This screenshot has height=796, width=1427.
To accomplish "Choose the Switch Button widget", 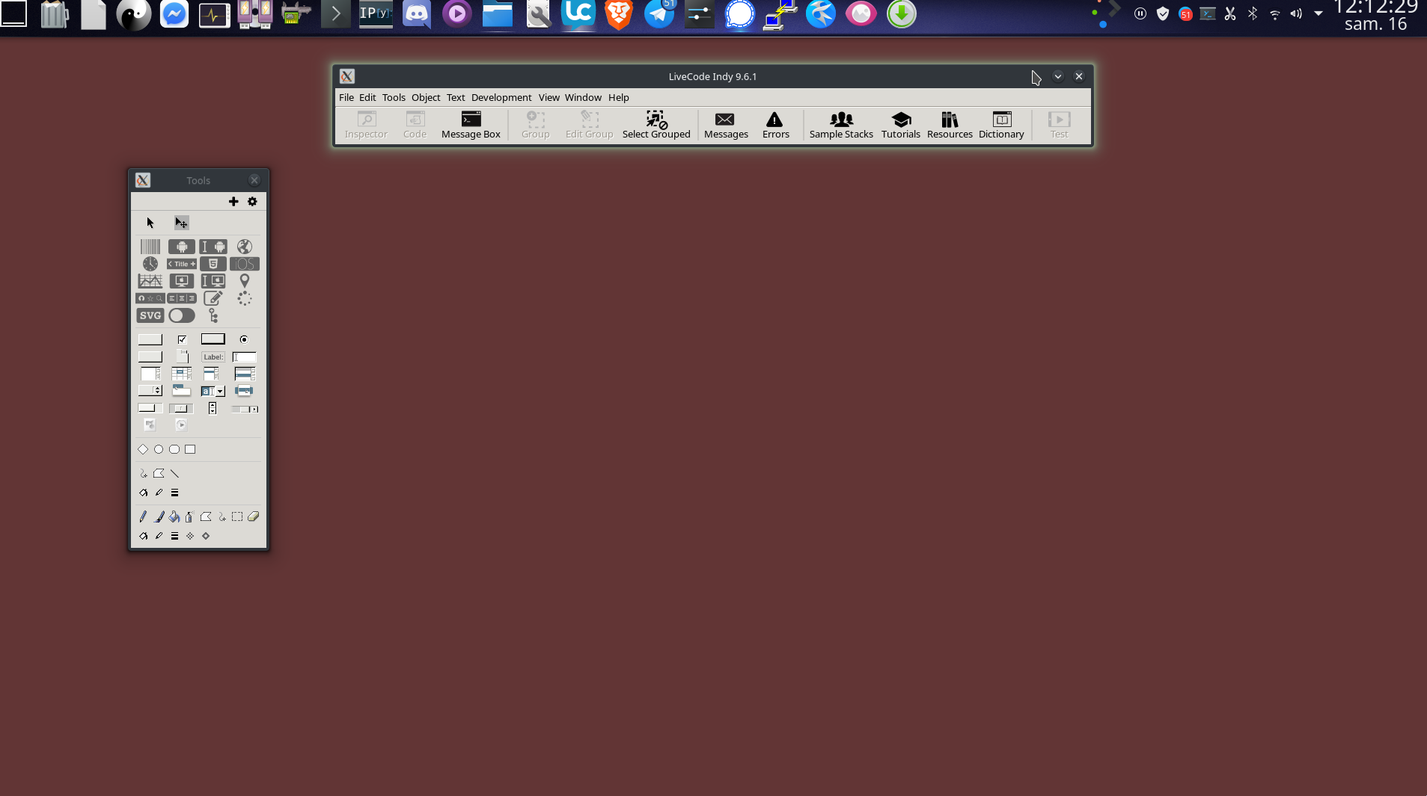I will point(182,315).
